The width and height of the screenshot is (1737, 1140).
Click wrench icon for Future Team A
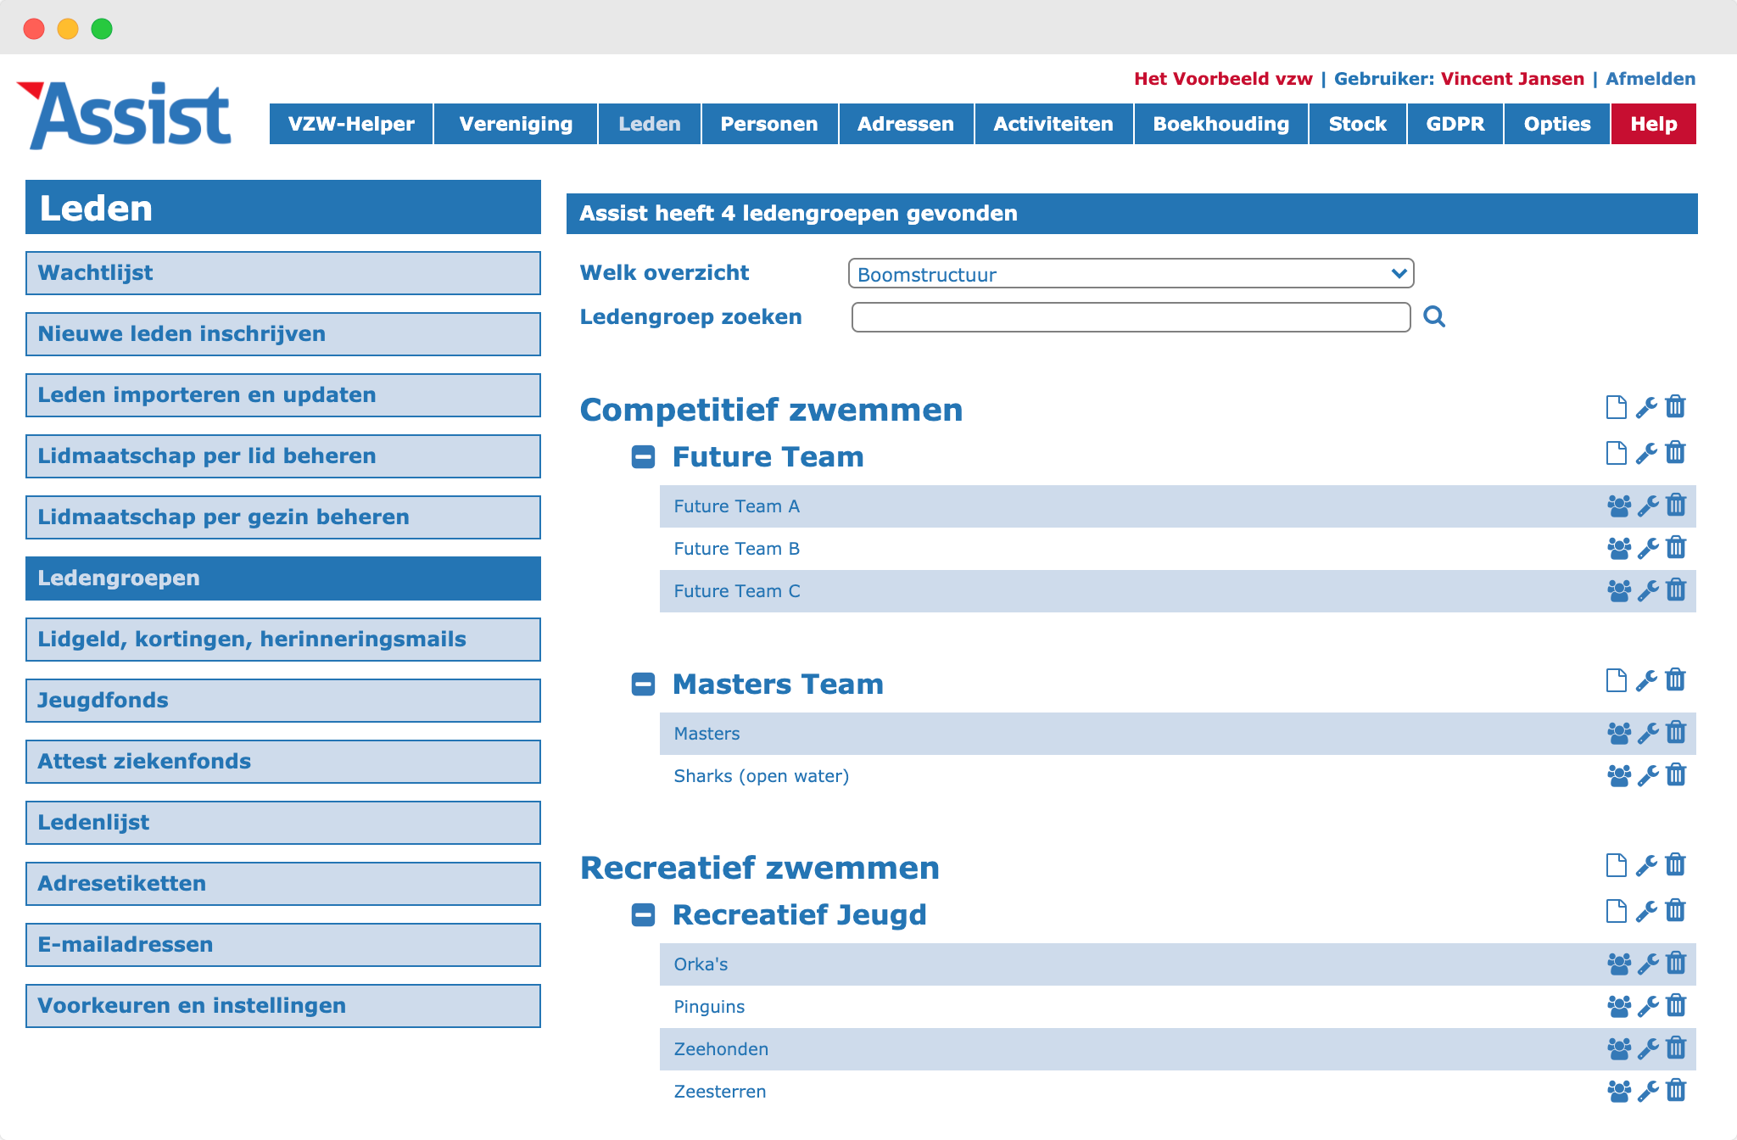point(1648,506)
